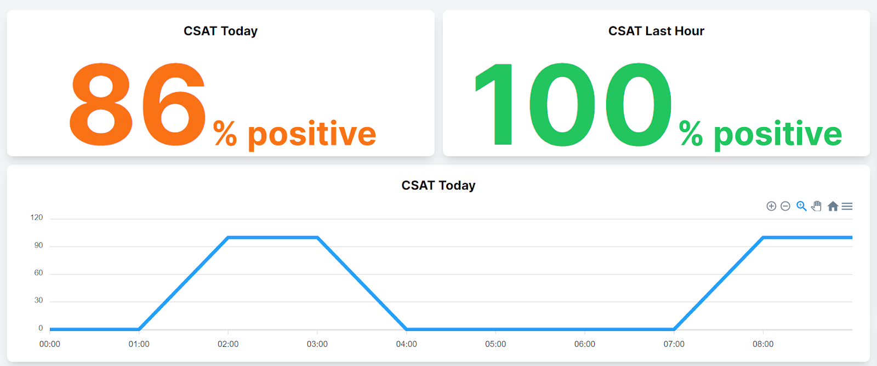Activate the box zoom magnifier tool
Image resolution: width=877 pixels, height=366 pixels.
pos(801,206)
